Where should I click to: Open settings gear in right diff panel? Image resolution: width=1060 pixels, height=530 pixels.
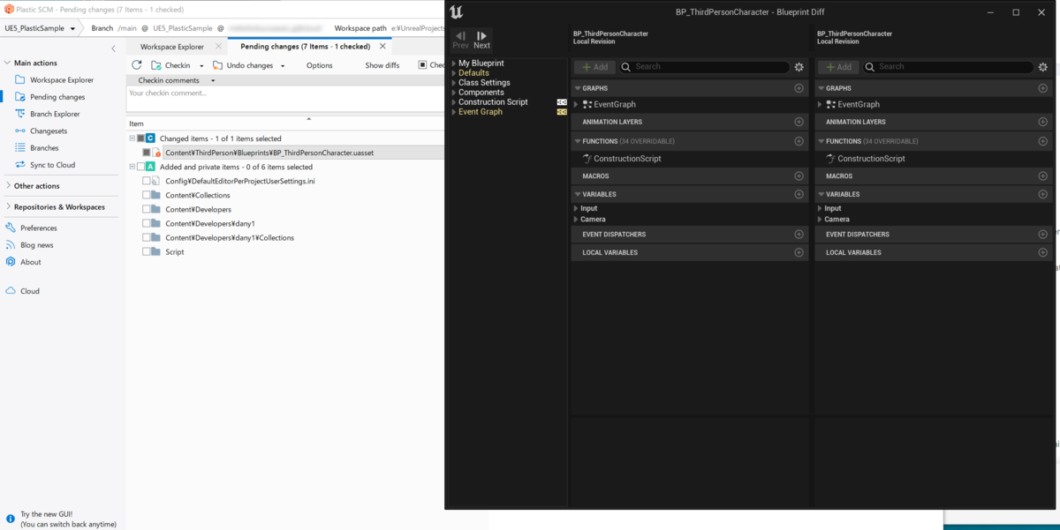pyautogui.click(x=1043, y=67)
